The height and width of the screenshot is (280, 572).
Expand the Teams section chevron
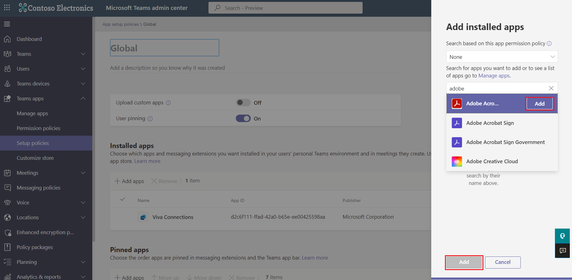83,54
